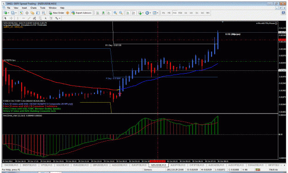Viewport: 288px width, 173px height.
Task: Expand the Profiles dropdown arrow
Action: click(16, 13)
